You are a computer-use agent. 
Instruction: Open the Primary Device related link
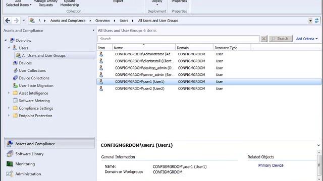tap(271, 165)
